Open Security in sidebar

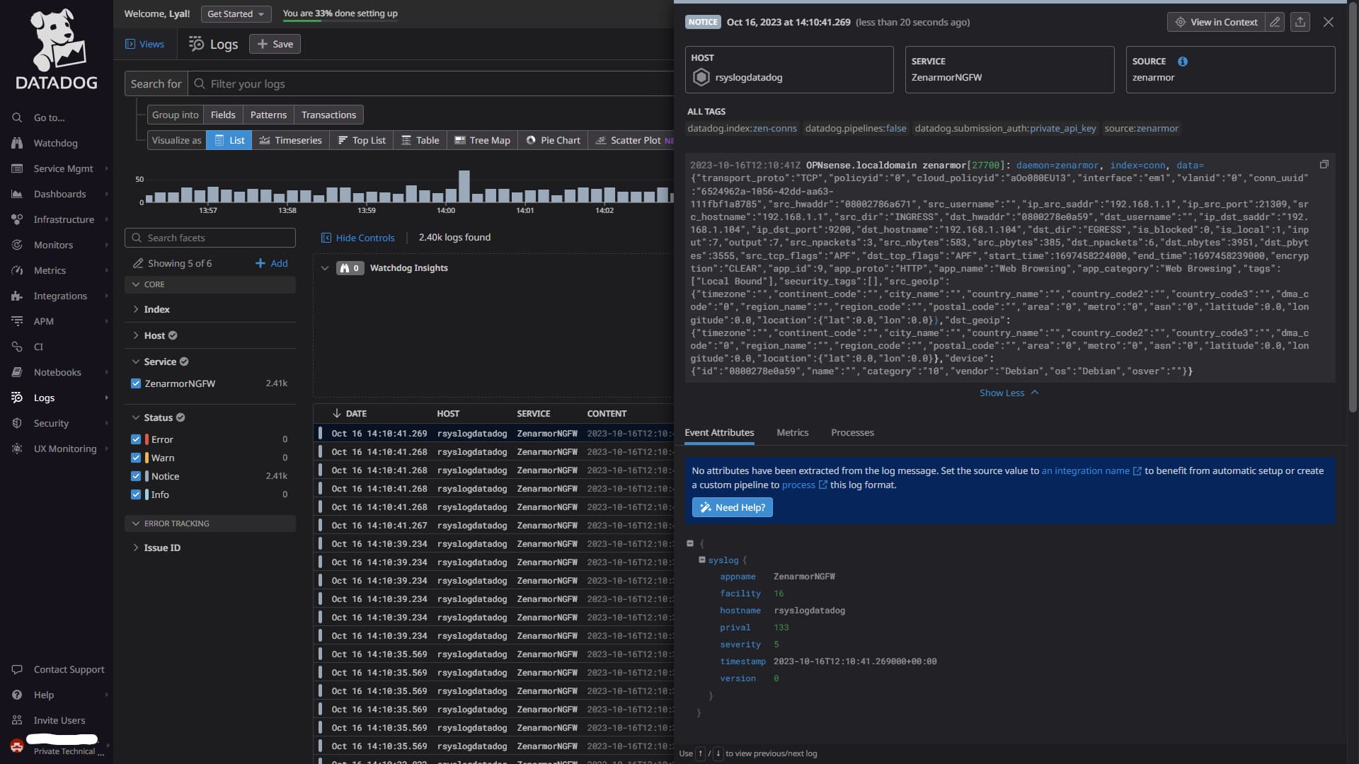[51, 423]
